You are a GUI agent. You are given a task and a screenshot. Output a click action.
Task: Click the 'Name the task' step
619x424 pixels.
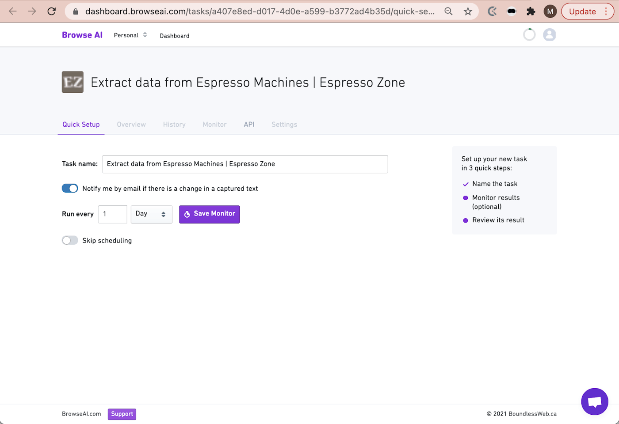click(495, 184)
